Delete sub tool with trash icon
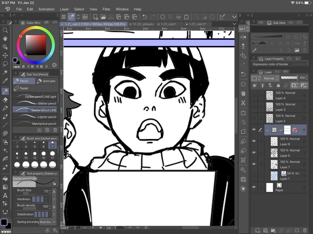 tap(55, 130)
